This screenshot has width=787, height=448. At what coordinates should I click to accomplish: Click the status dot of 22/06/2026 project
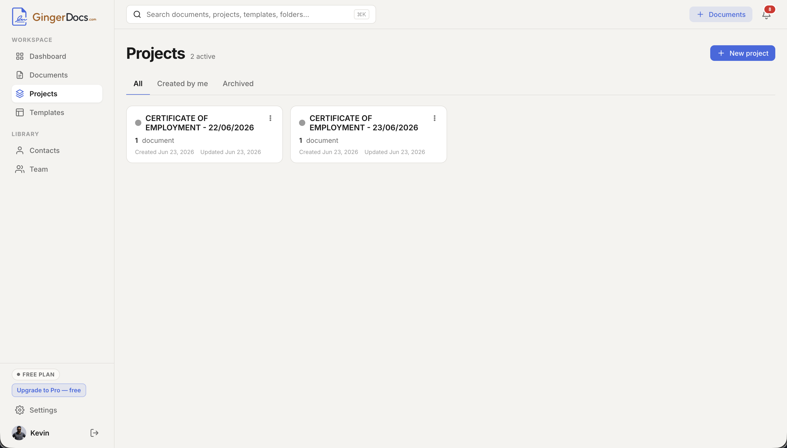coord(138,123)
